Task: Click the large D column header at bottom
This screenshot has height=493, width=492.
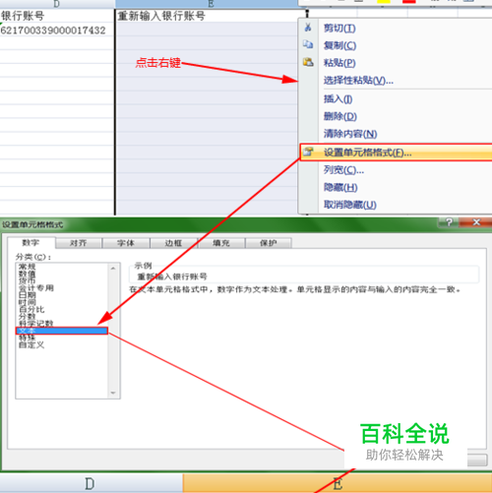Action: tap(91, 483)
